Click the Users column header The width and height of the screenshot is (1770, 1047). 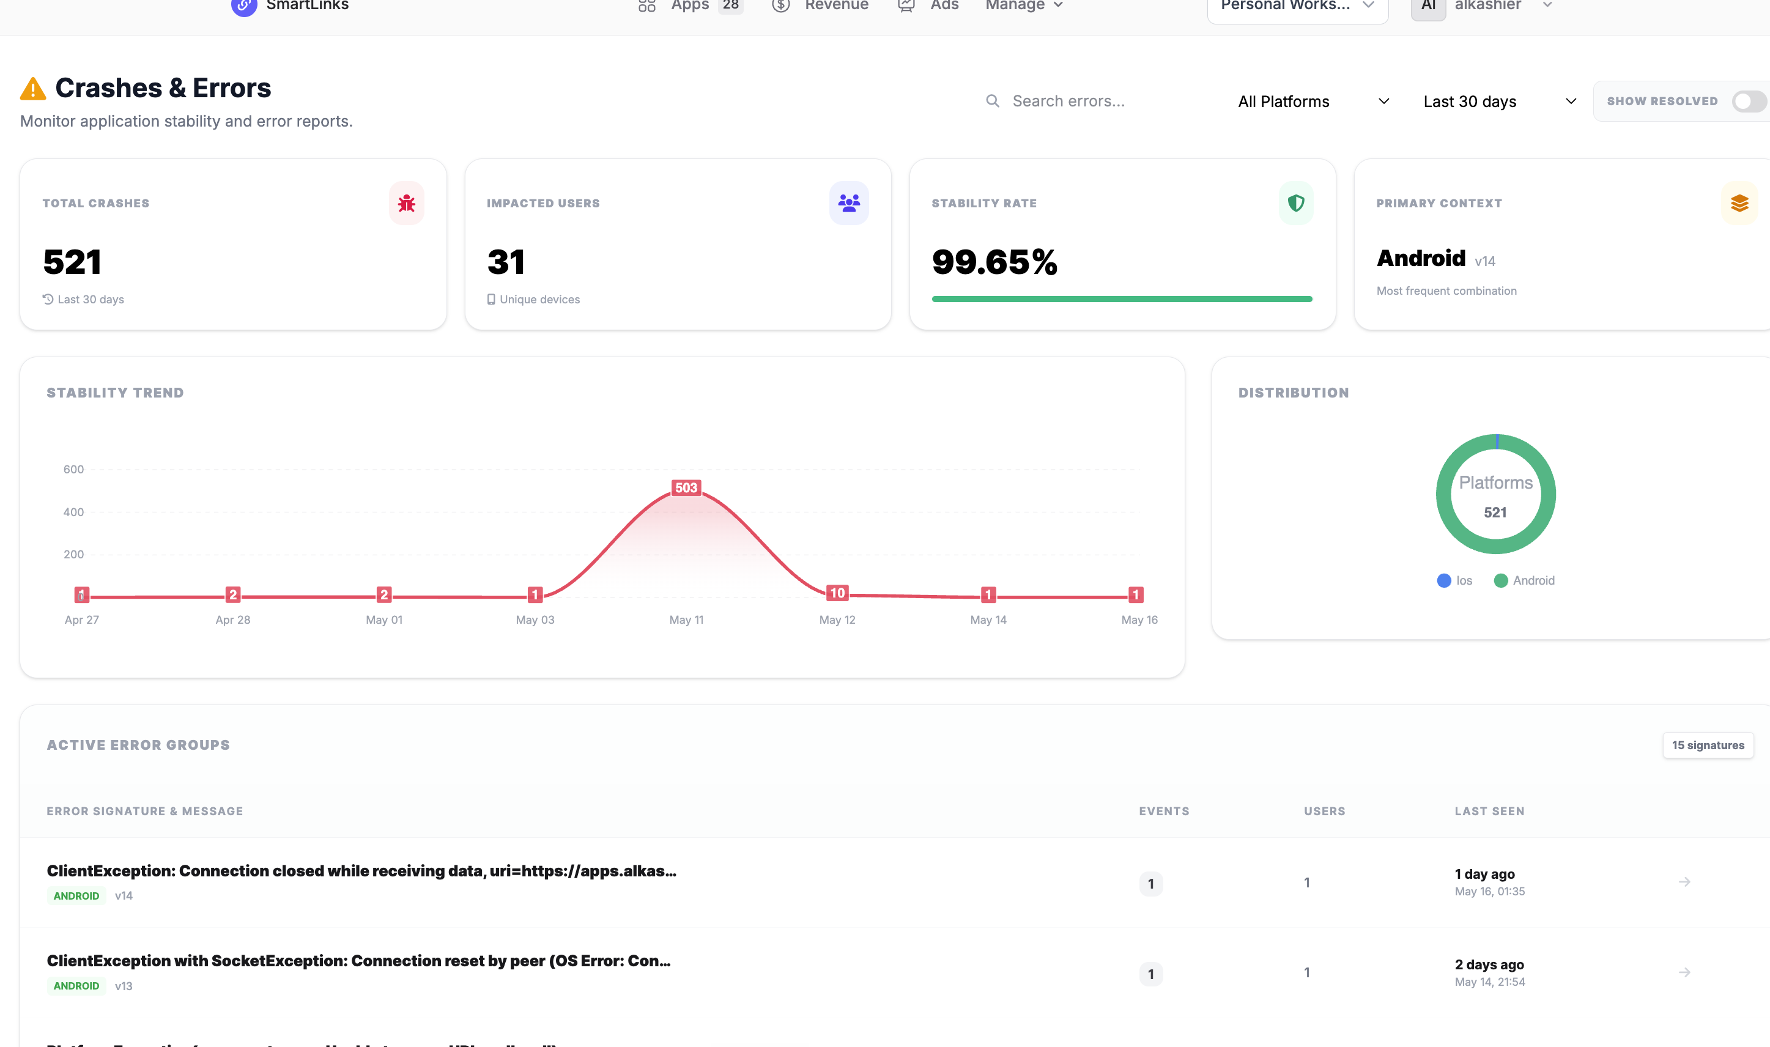(1324, 812)
